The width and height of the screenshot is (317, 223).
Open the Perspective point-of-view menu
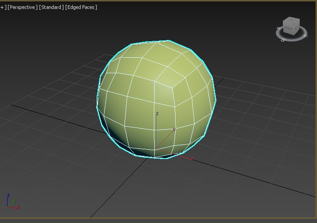23,7
